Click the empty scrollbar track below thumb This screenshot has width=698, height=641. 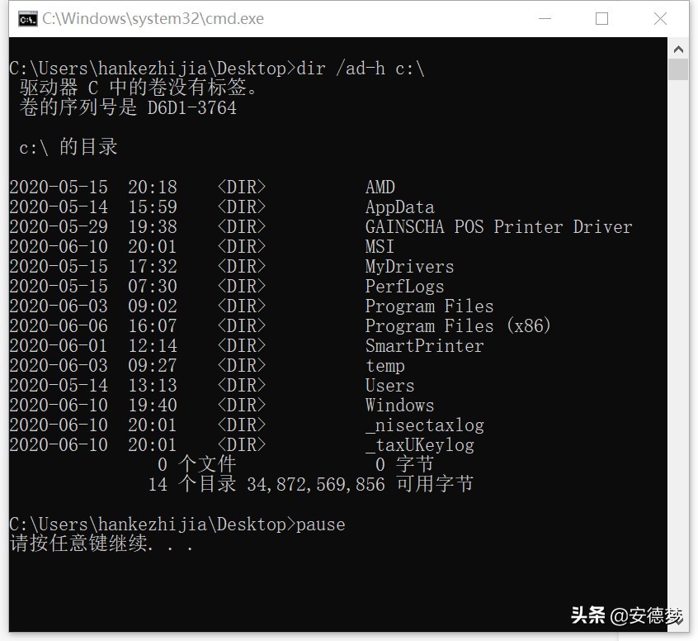coord(678,330)
